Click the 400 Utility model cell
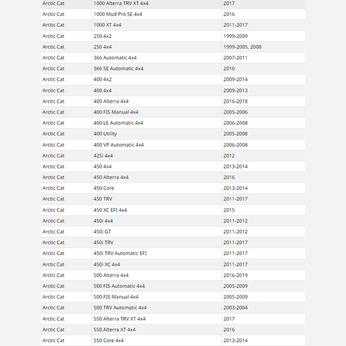This screenshot has height=346, width=346. coord(157,134)
